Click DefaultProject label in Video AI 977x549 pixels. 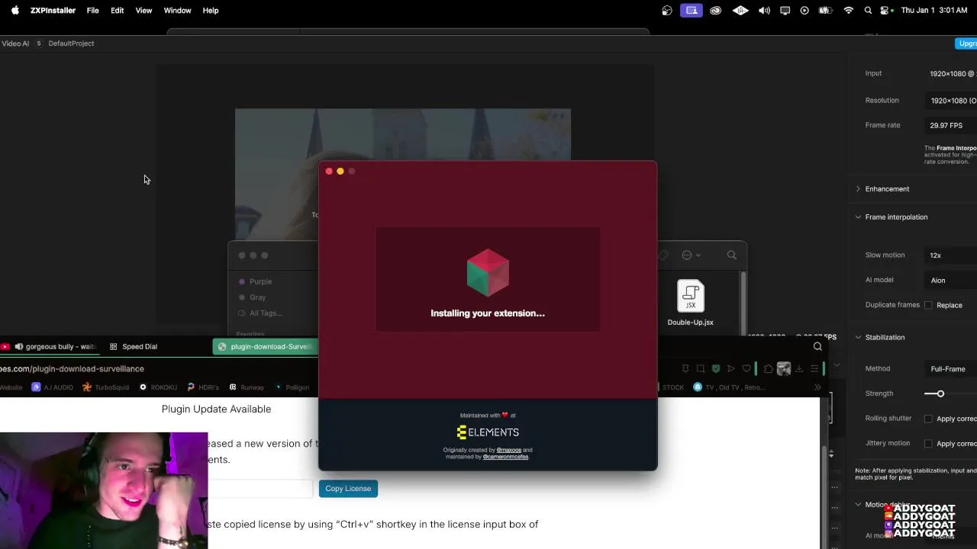point(71,43)
